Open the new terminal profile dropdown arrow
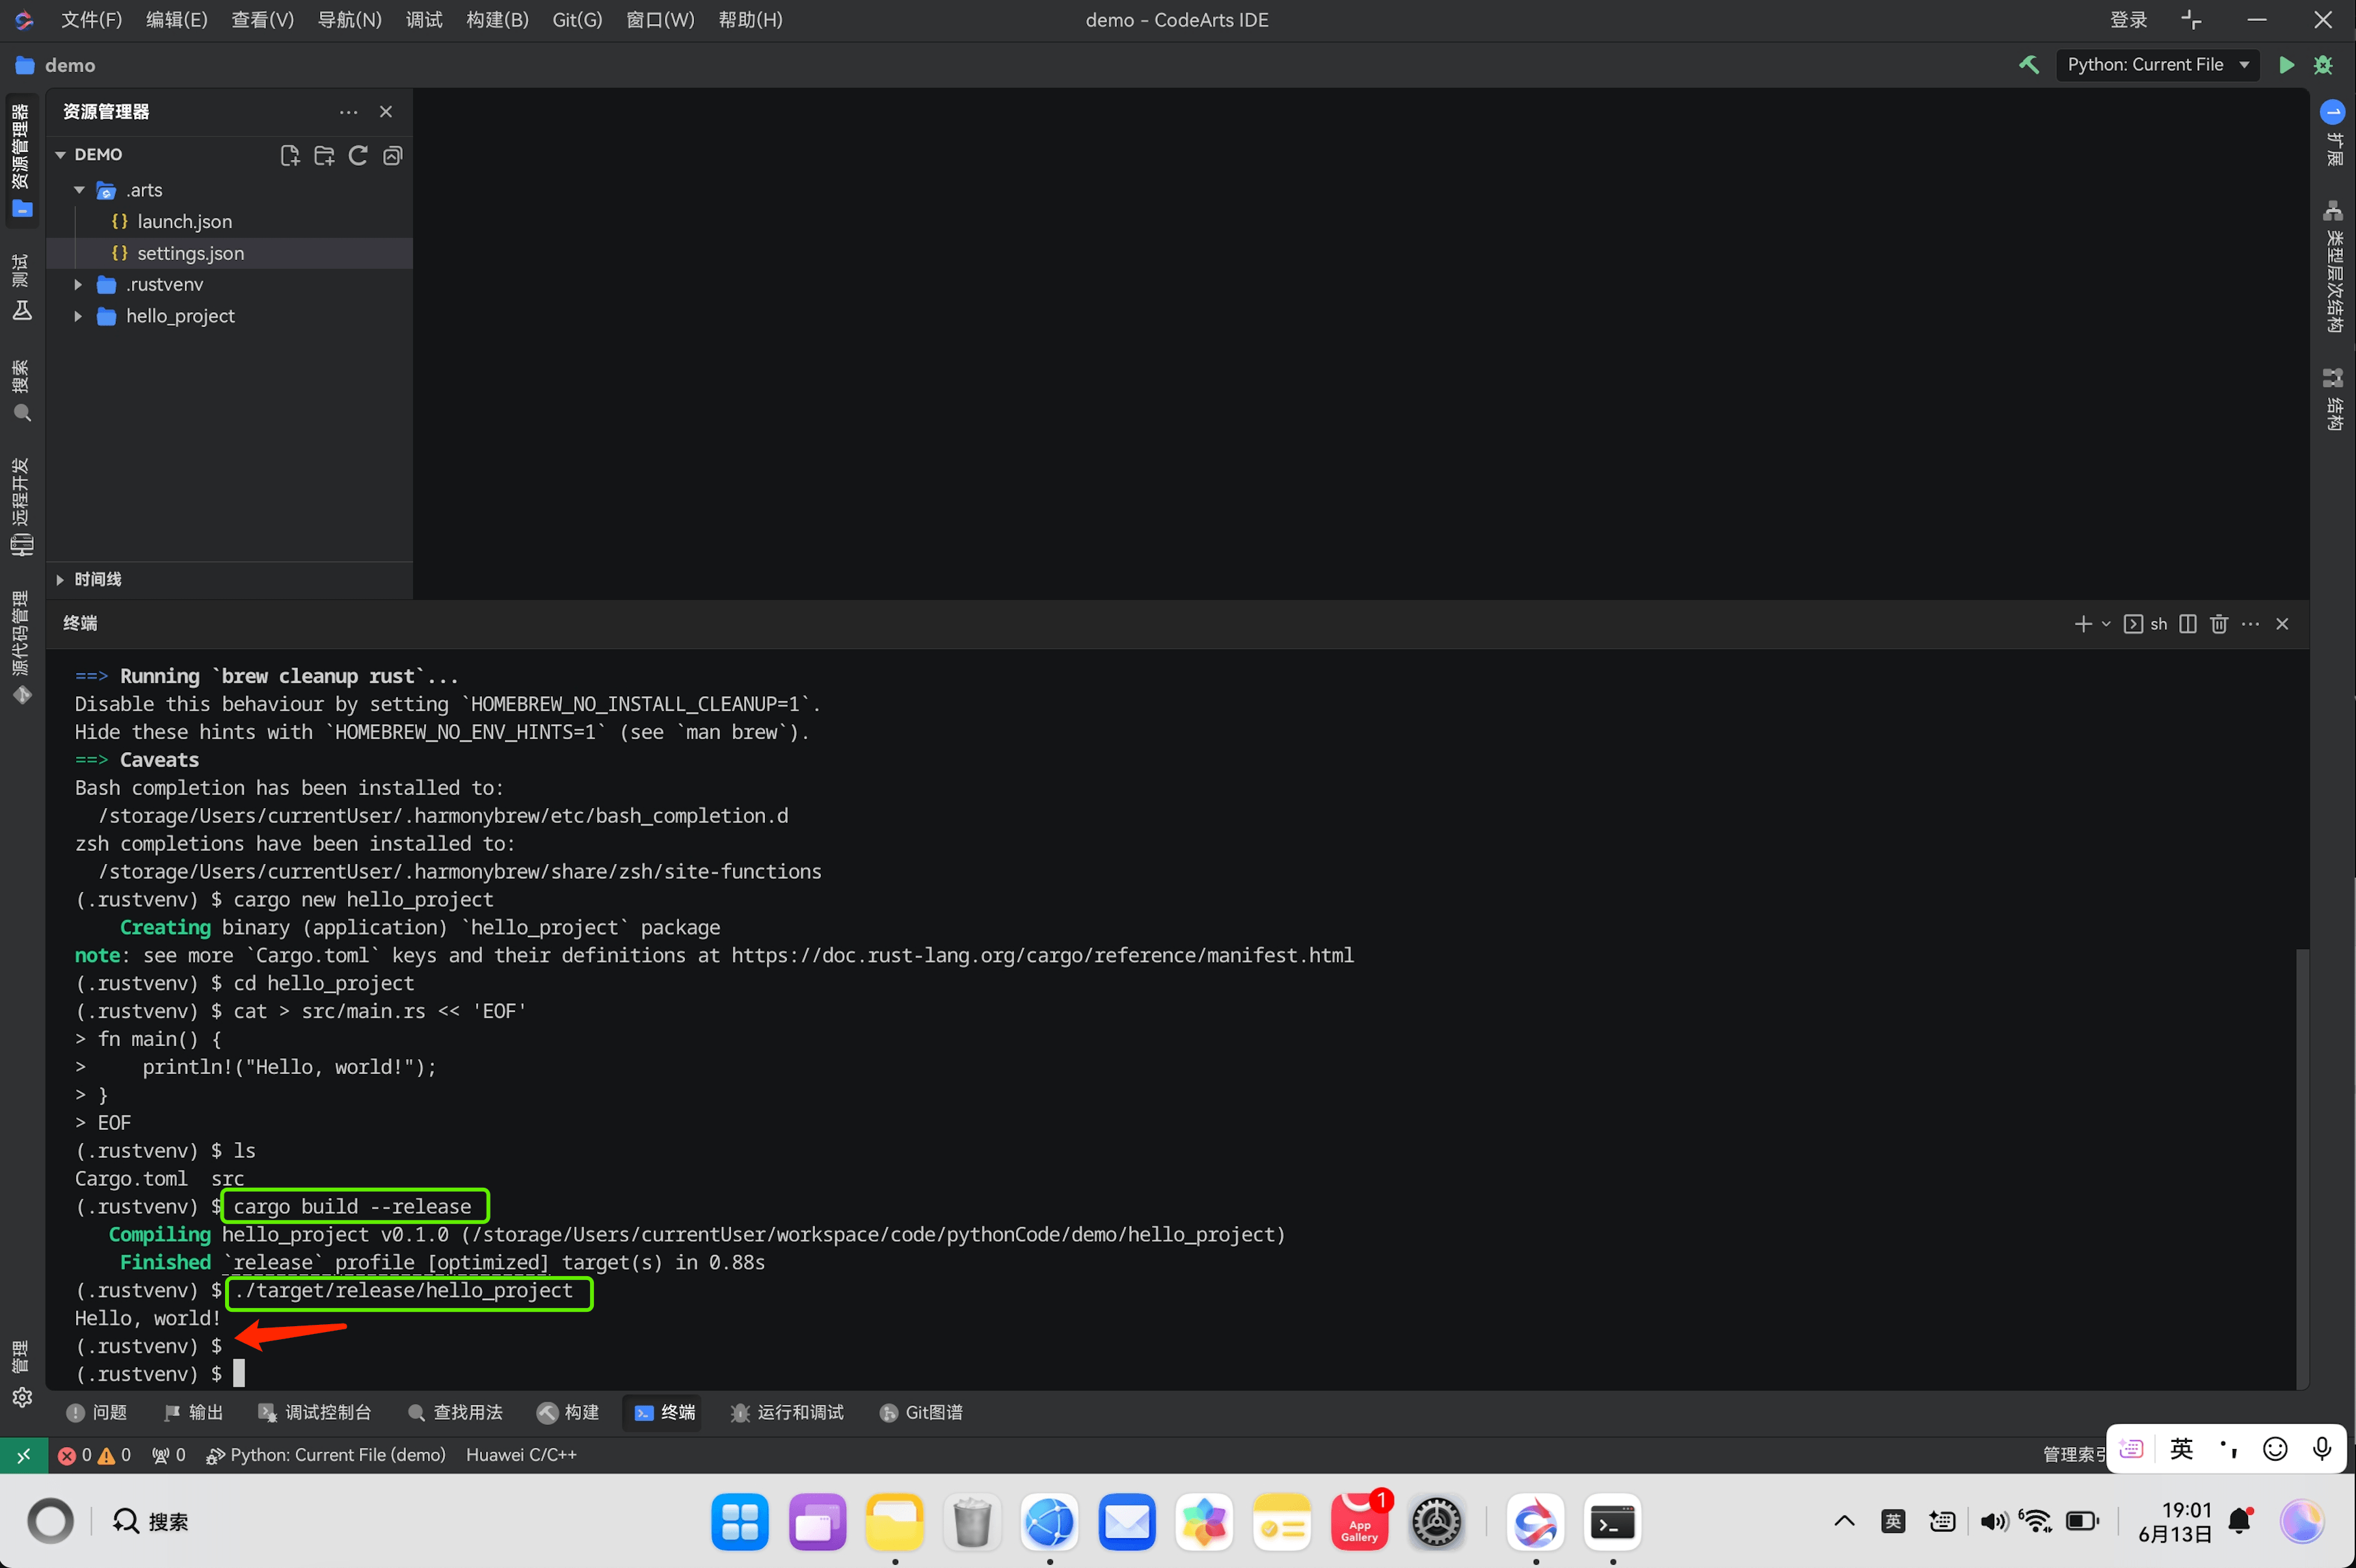2356x1568 pixels. click(x=2106, y=624)
